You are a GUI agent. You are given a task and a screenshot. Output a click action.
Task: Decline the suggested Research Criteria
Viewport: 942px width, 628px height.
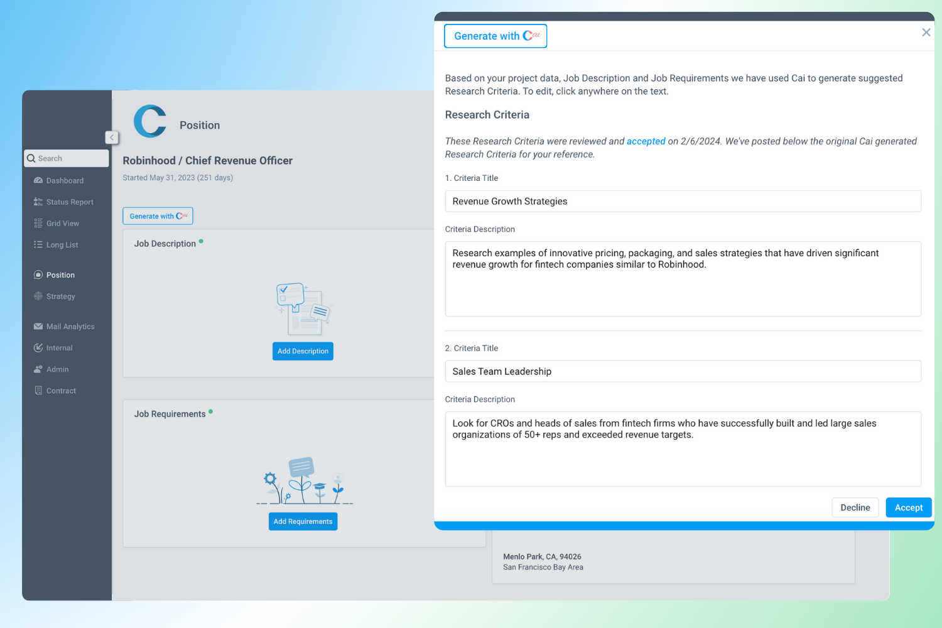pyautogui.click(x=855, y=507)
